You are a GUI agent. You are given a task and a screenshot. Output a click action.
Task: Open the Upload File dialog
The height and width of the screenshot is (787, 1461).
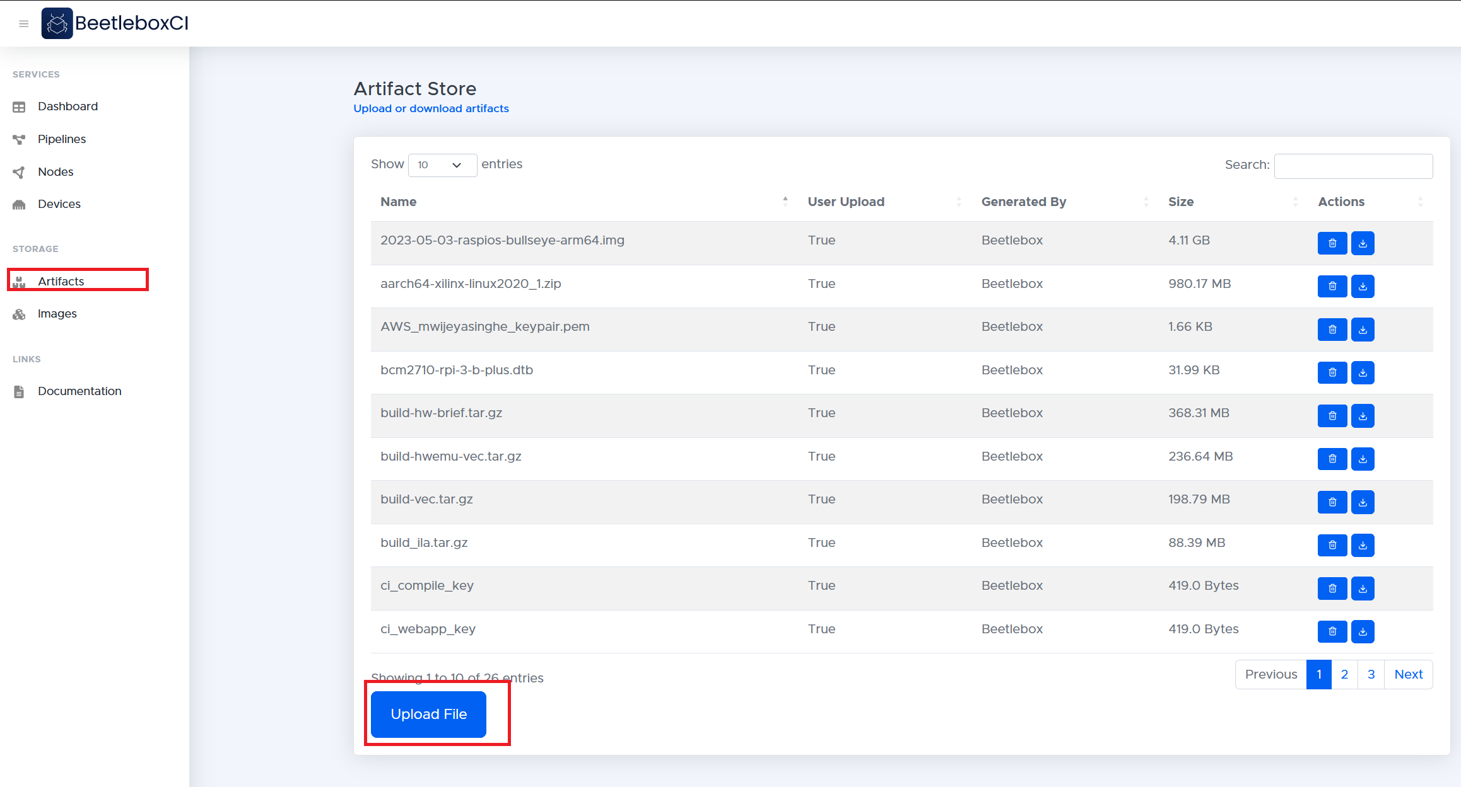(x=428, y=713)
